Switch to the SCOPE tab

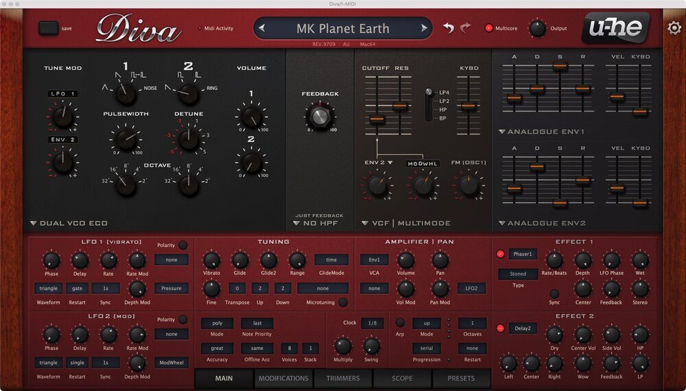click(402, 379)
